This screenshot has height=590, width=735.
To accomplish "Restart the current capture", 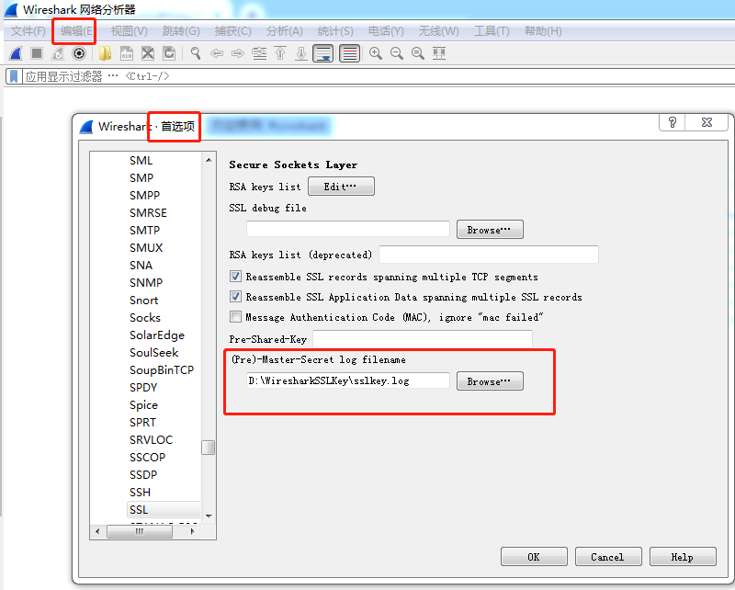I will click(x=58, y=53).
